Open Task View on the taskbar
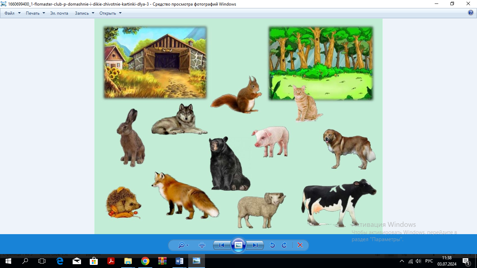Screen dimensions: 477x268 (42, 261)
